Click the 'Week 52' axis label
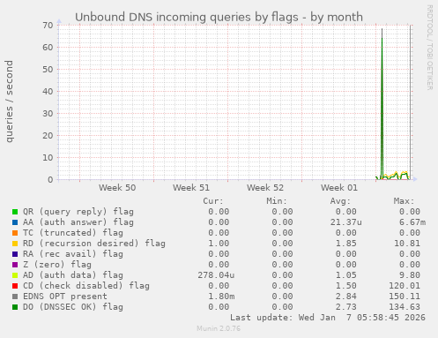 265,188
